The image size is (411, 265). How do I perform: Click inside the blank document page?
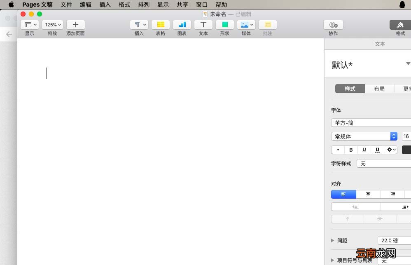pyautogui.click(x=170, y=151)
